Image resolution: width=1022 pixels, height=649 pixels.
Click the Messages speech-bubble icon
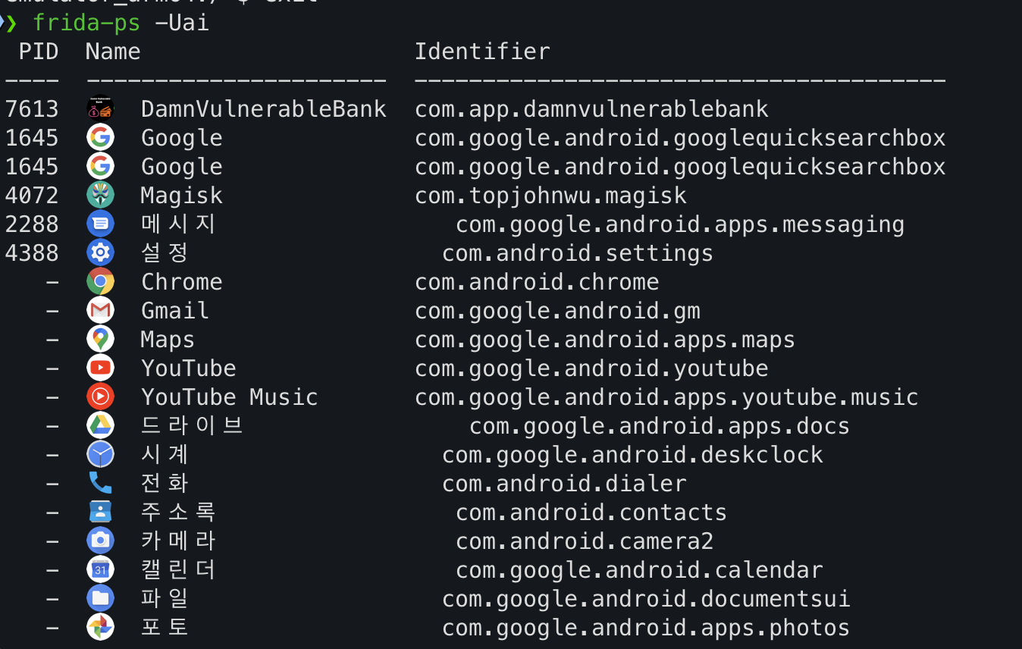100,224
